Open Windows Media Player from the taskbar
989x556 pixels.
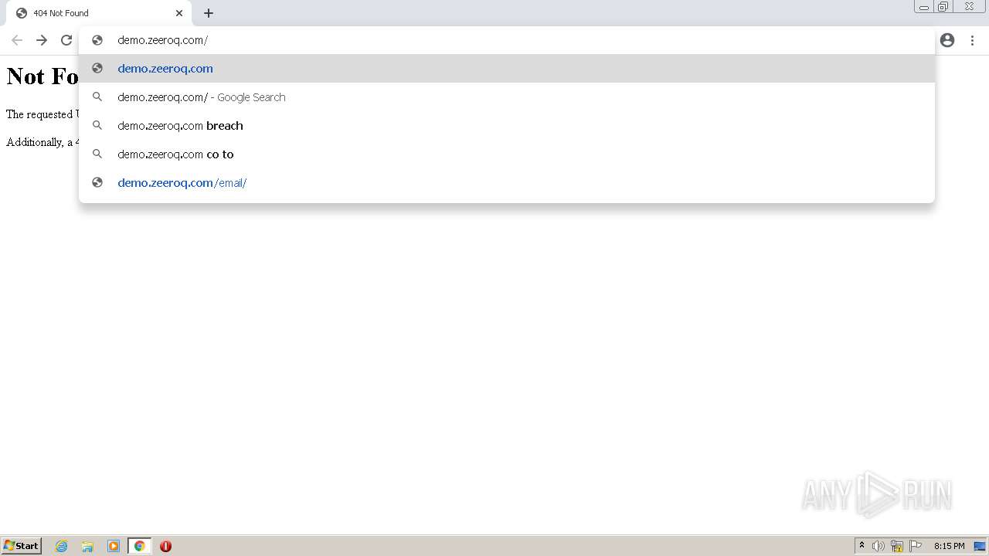(x=114, y=546)
